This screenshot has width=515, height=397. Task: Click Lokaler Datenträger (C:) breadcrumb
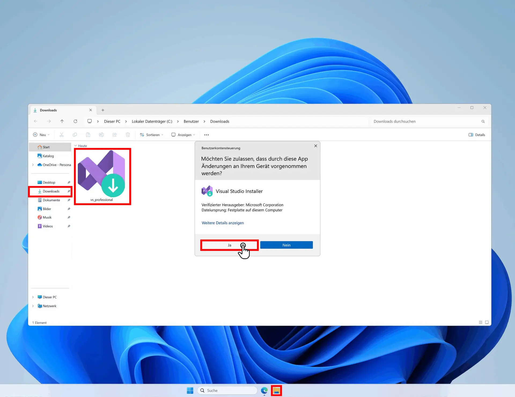[x=152, y=121]
